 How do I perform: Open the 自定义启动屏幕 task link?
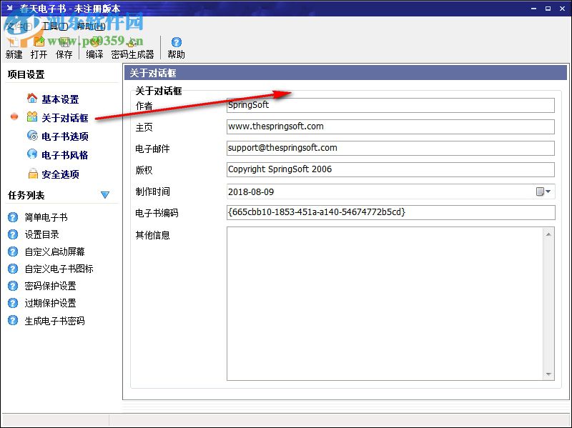pos(54,252)
